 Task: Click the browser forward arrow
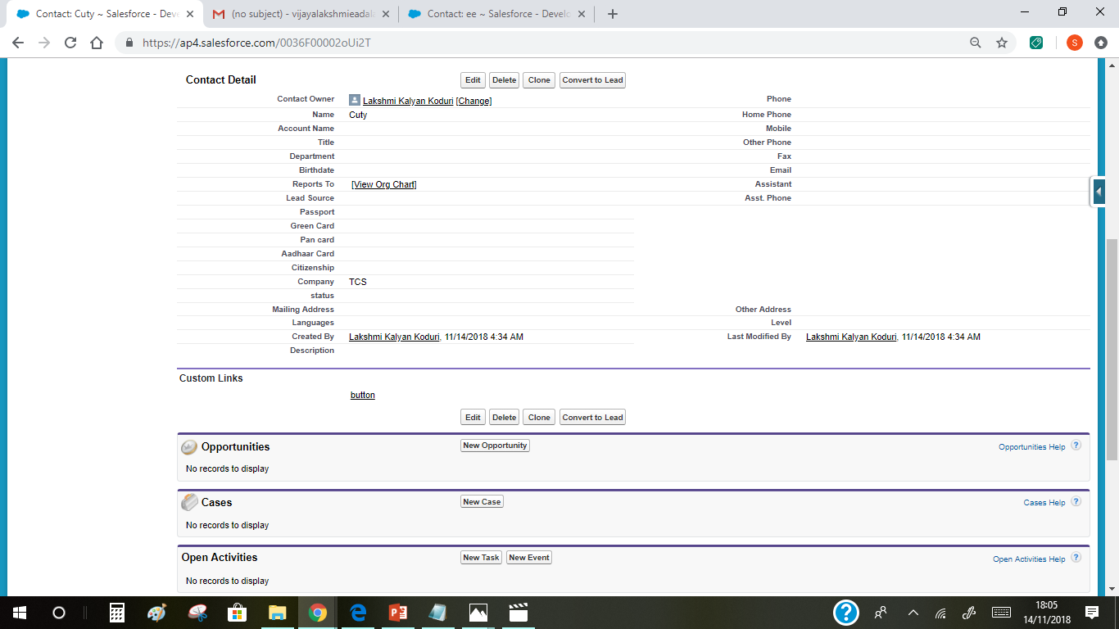[x=44, y=43]
